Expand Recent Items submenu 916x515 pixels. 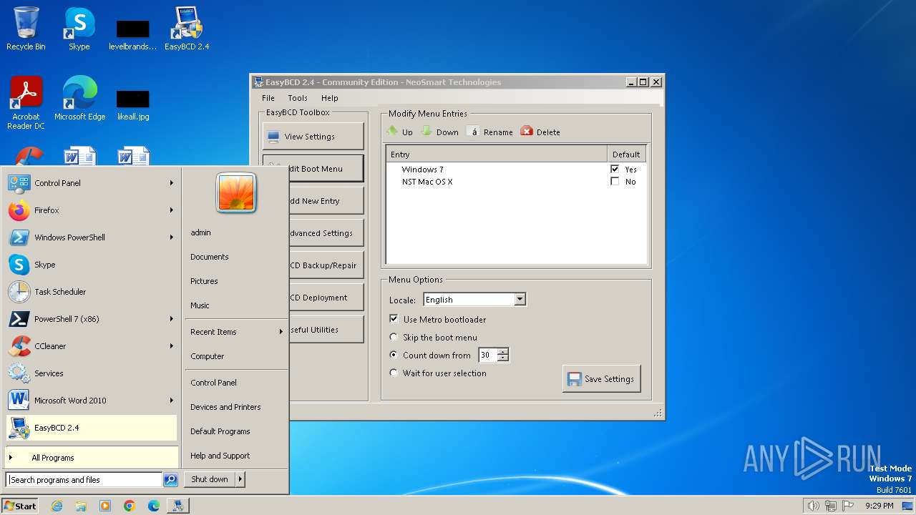pos(236,332)
